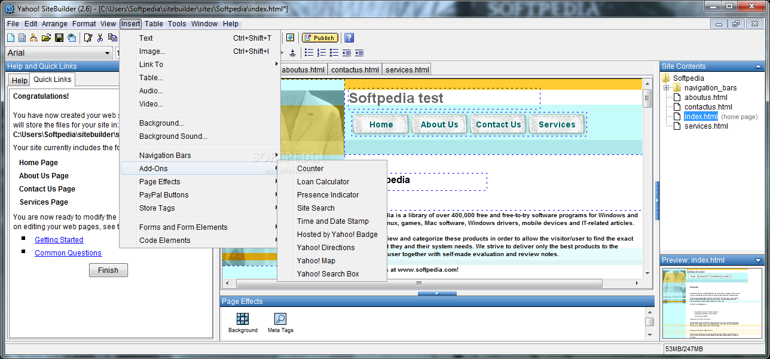770x359 pixels.
Task: Click the Home navigation button on page
Action: tap(381, 124)
